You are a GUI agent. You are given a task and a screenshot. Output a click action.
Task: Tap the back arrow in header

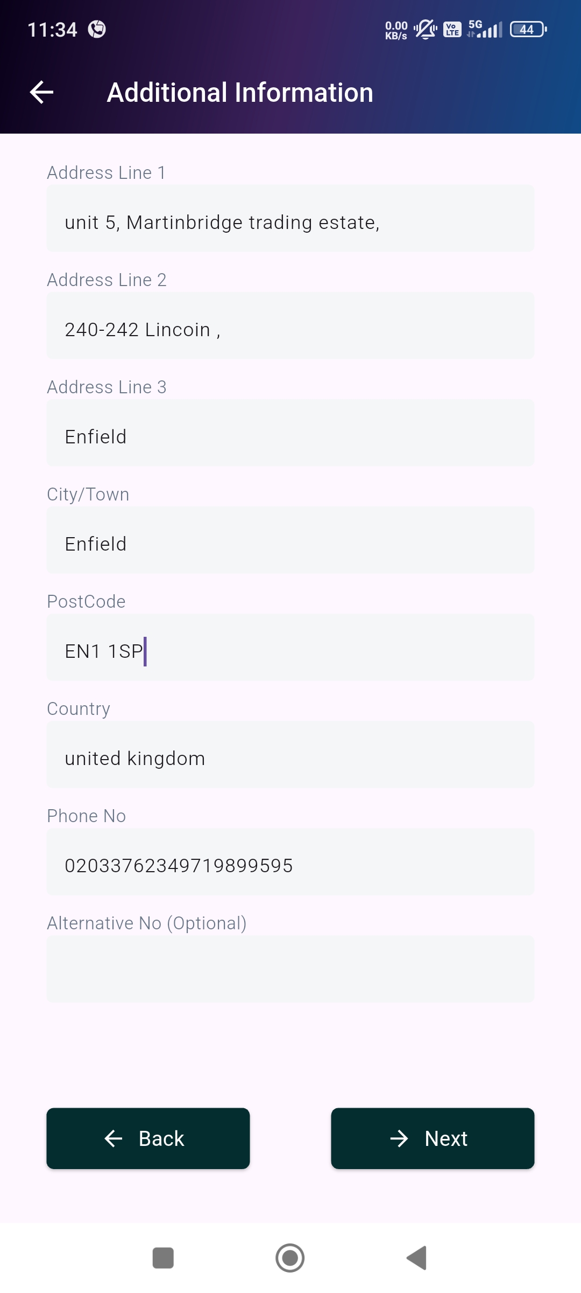tap(41, 92)
